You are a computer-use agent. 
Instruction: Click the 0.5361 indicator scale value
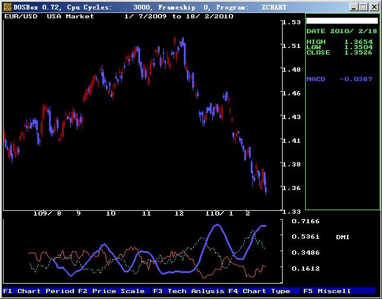(306, 237)
